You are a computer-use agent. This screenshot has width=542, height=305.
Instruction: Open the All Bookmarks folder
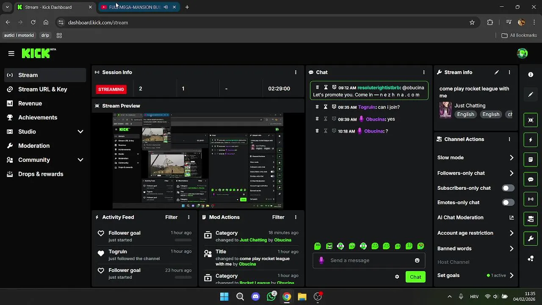tap(519, 36)
